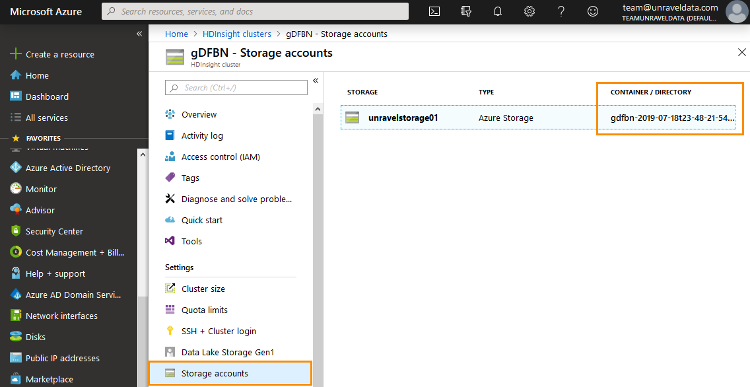Focus the global search resources box

[256, 11]
